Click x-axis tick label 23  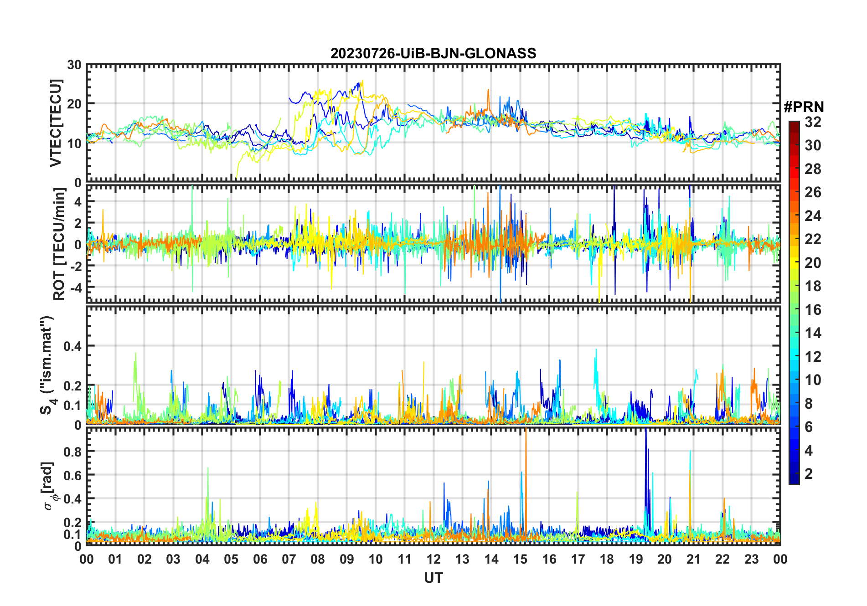751,559
